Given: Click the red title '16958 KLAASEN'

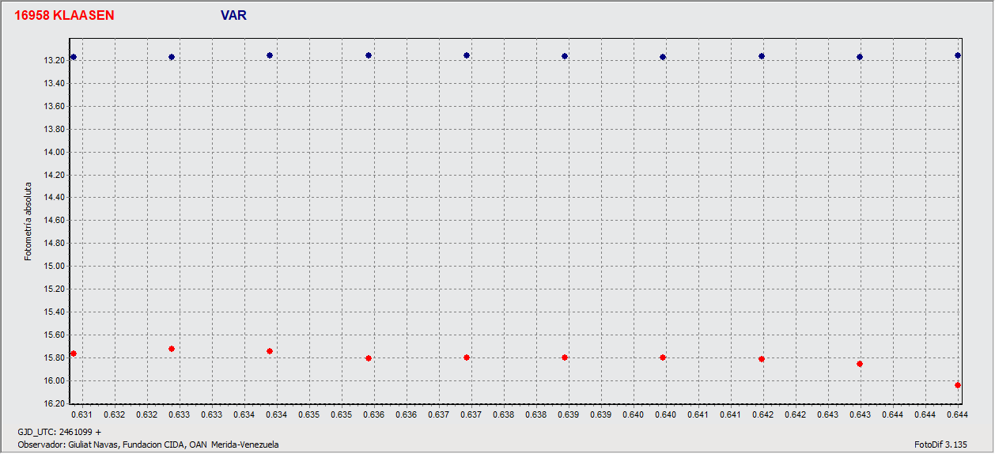Looking at the screenshot, I should tap(65, 15).
